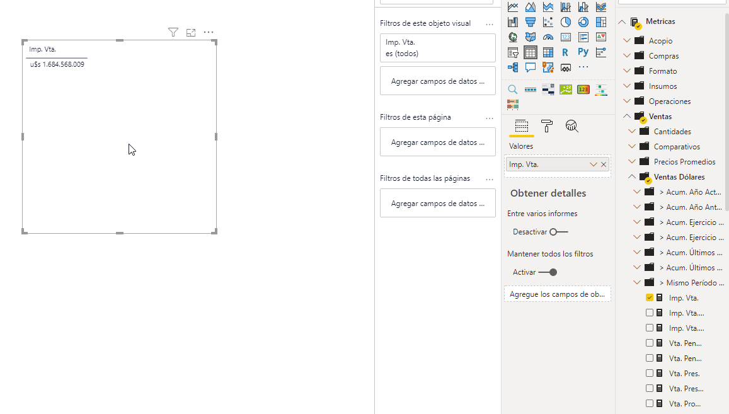Open options for 'Filtros de todas las páginas'

490,179
